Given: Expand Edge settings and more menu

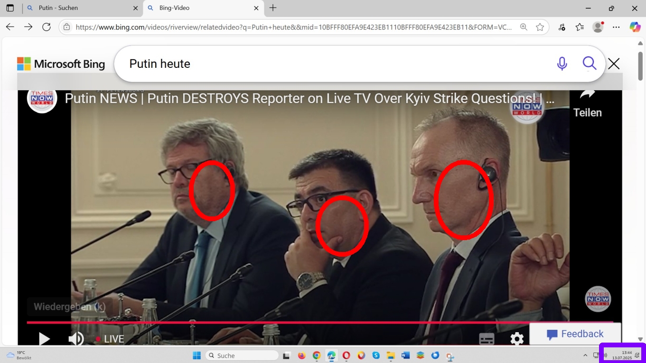Looking at the screenshot, I should [x=616, y=27].
